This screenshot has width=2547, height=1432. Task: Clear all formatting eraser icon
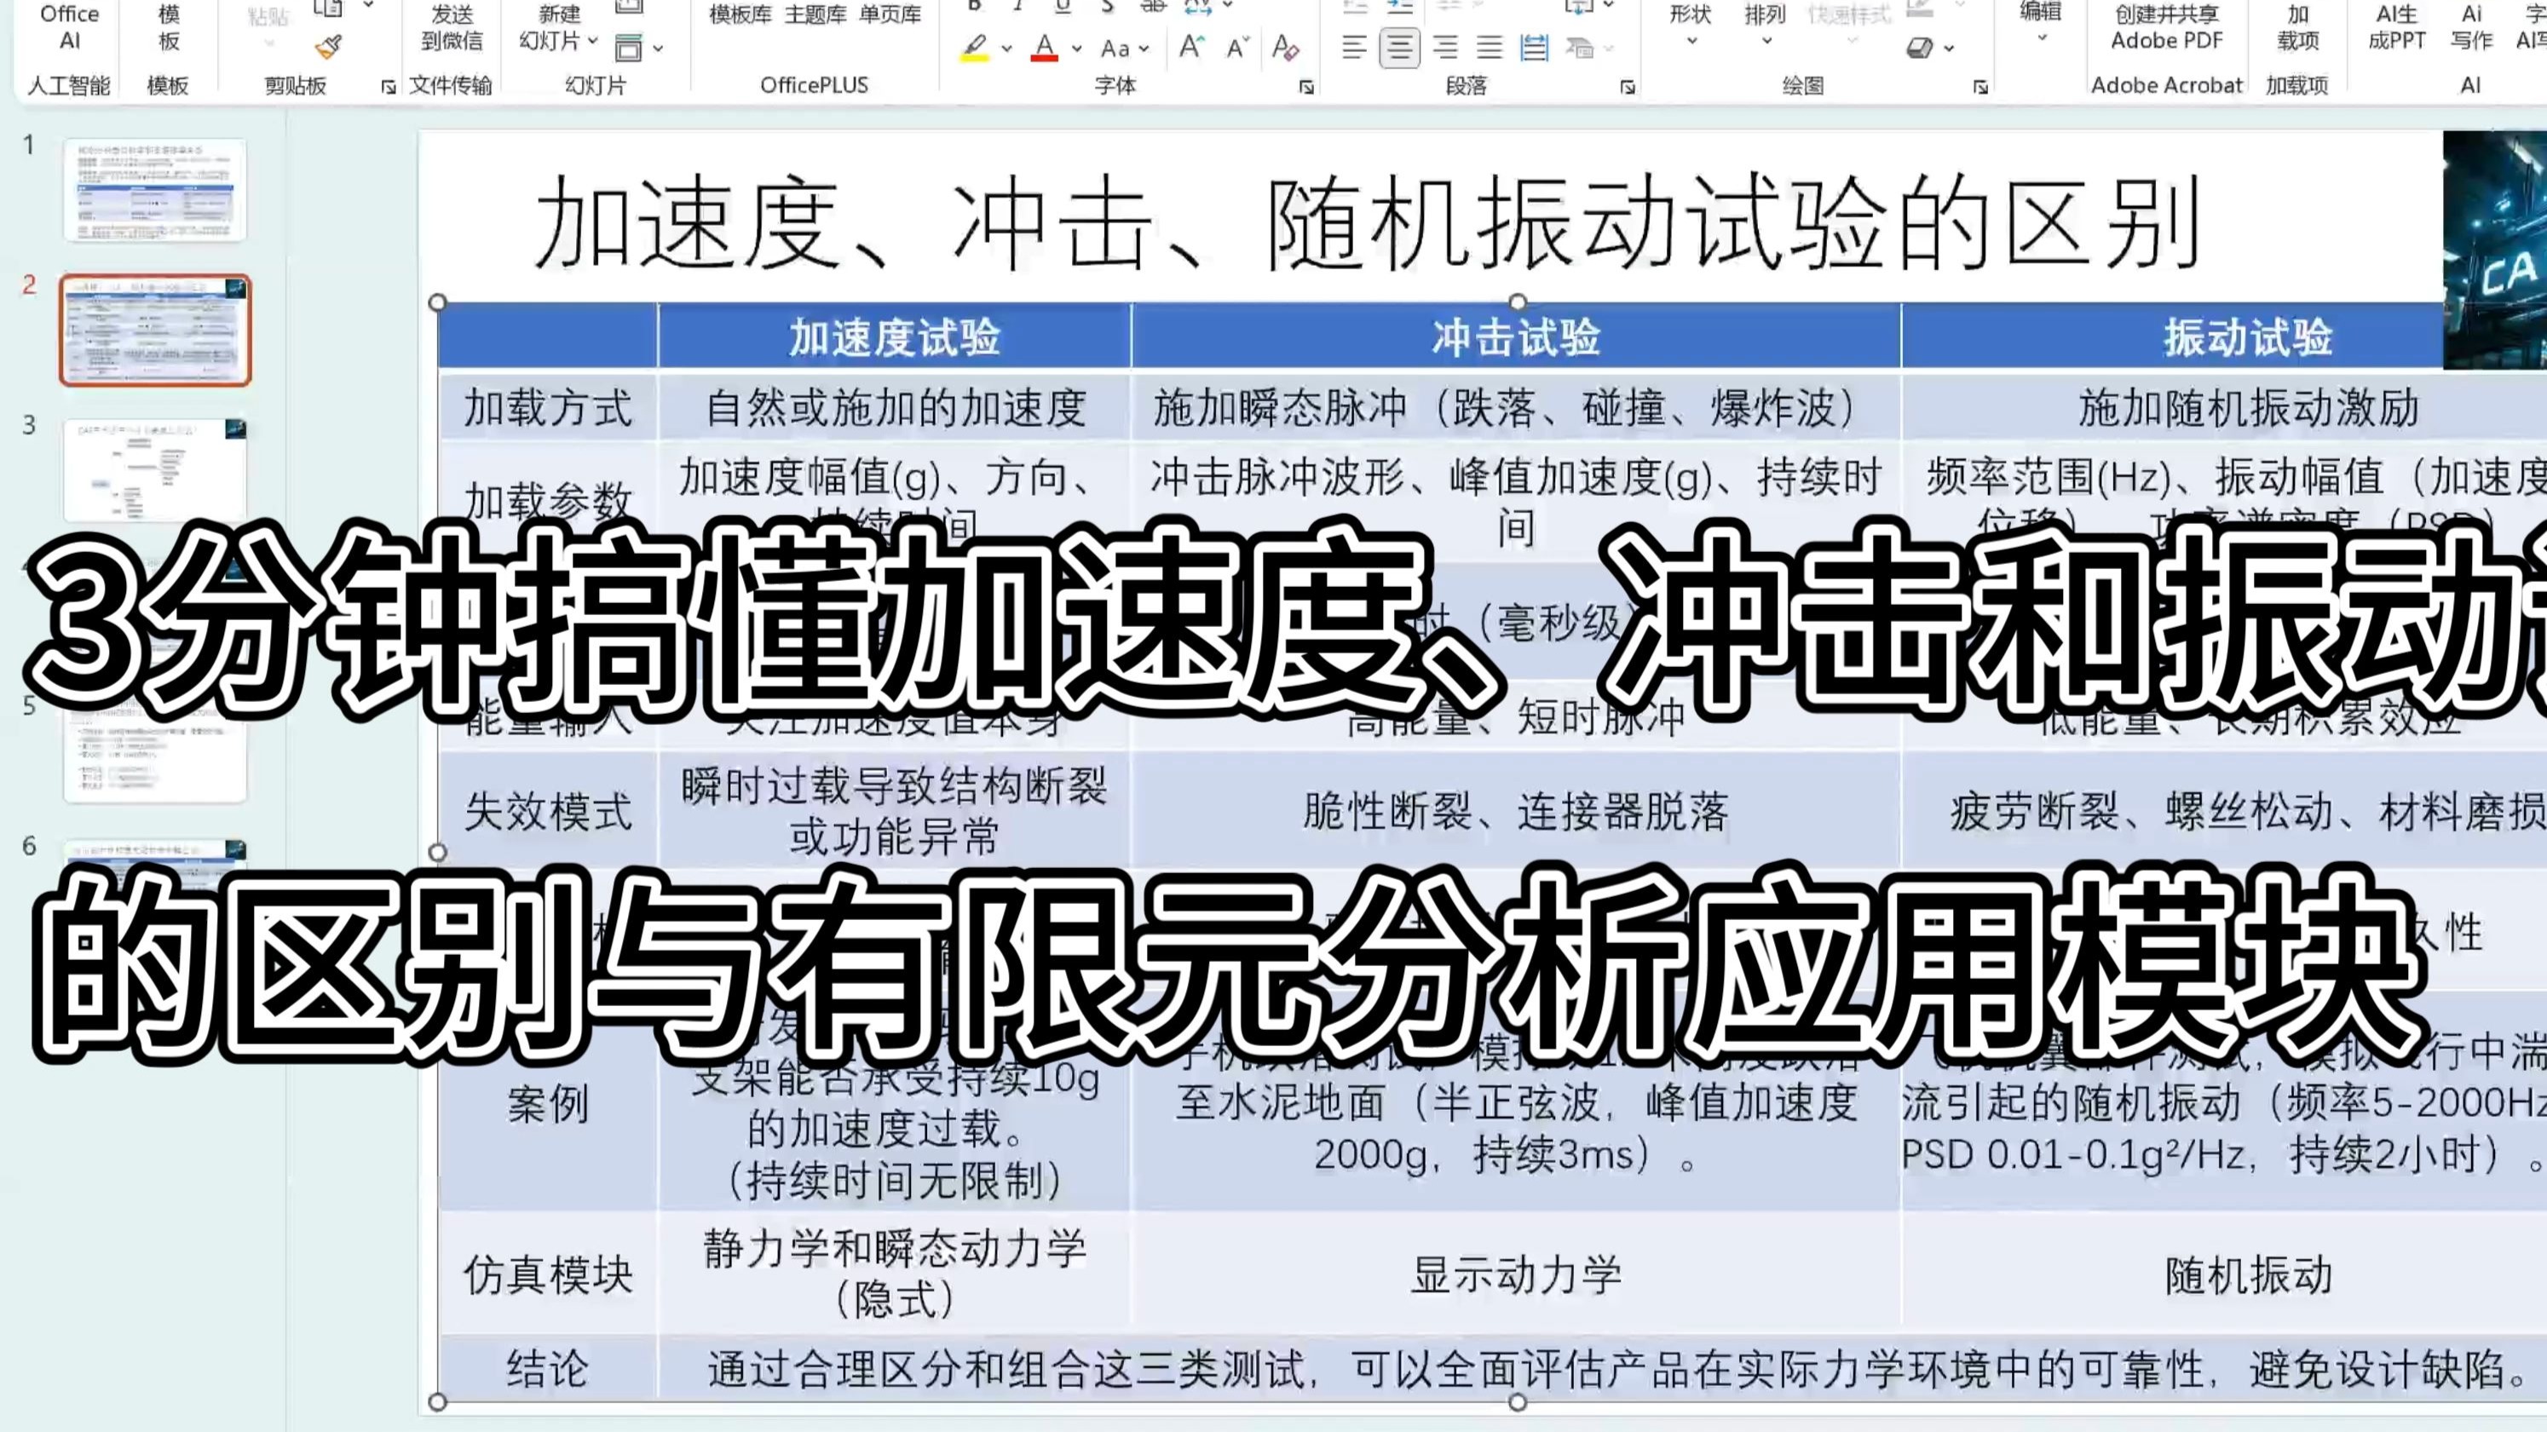pyautogui.click(x=1285, y=47)
